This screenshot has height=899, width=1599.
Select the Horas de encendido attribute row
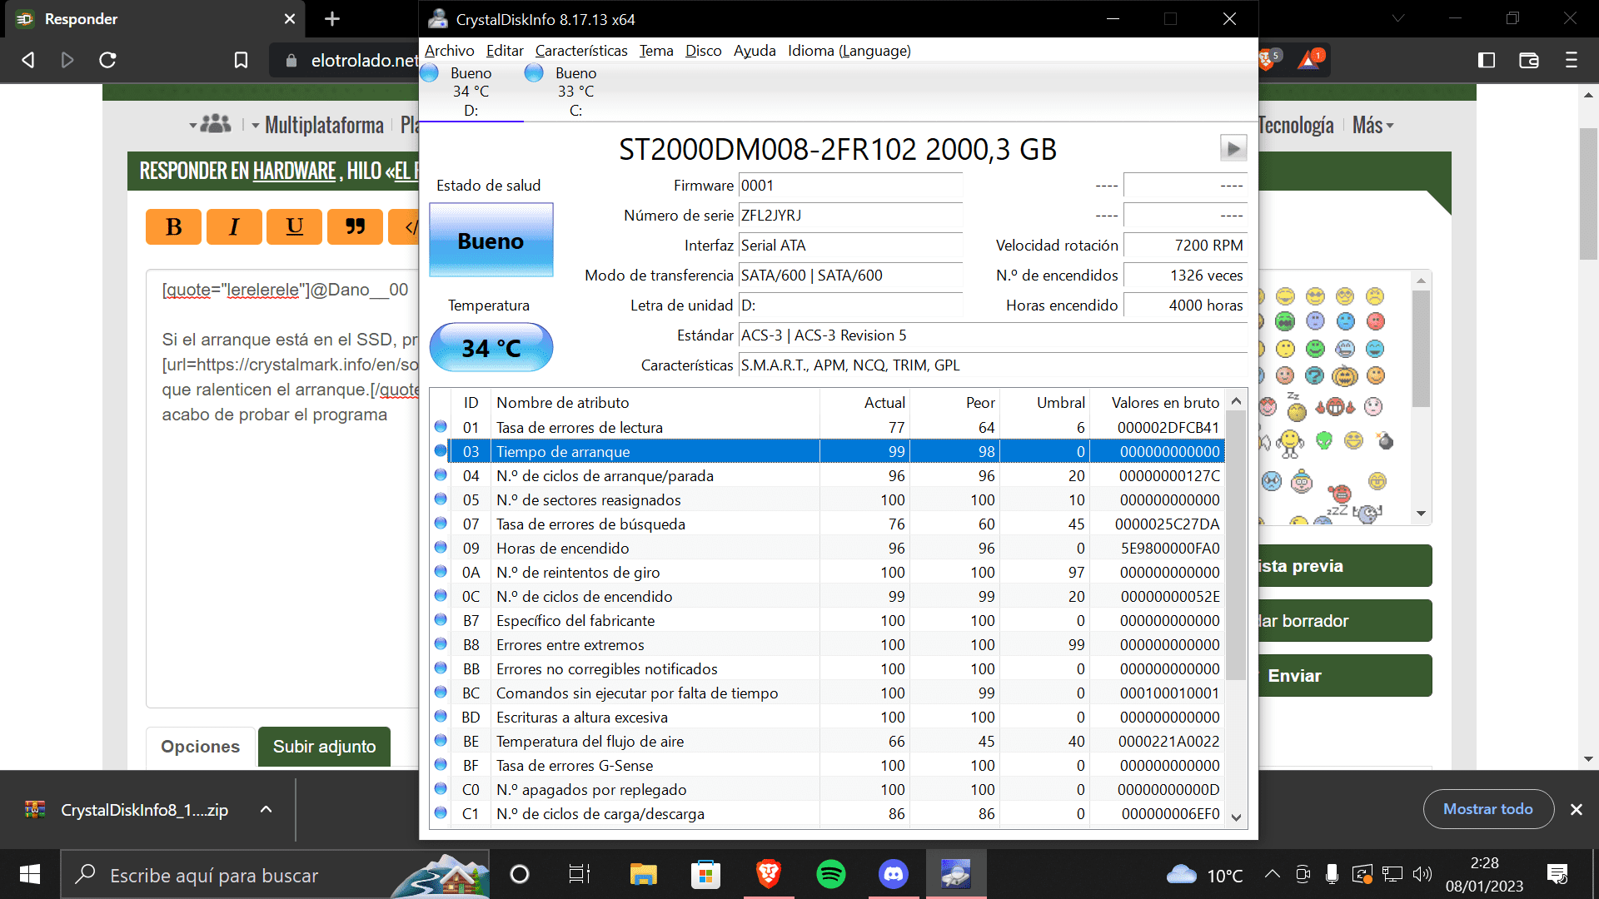tap(828, 548)
